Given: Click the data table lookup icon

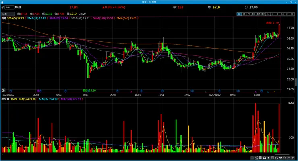Looking at the screenshot, I should point(261,158).
